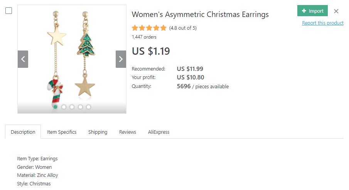Select the third carousel dot

pyautogui.click(x=72, y=107)
